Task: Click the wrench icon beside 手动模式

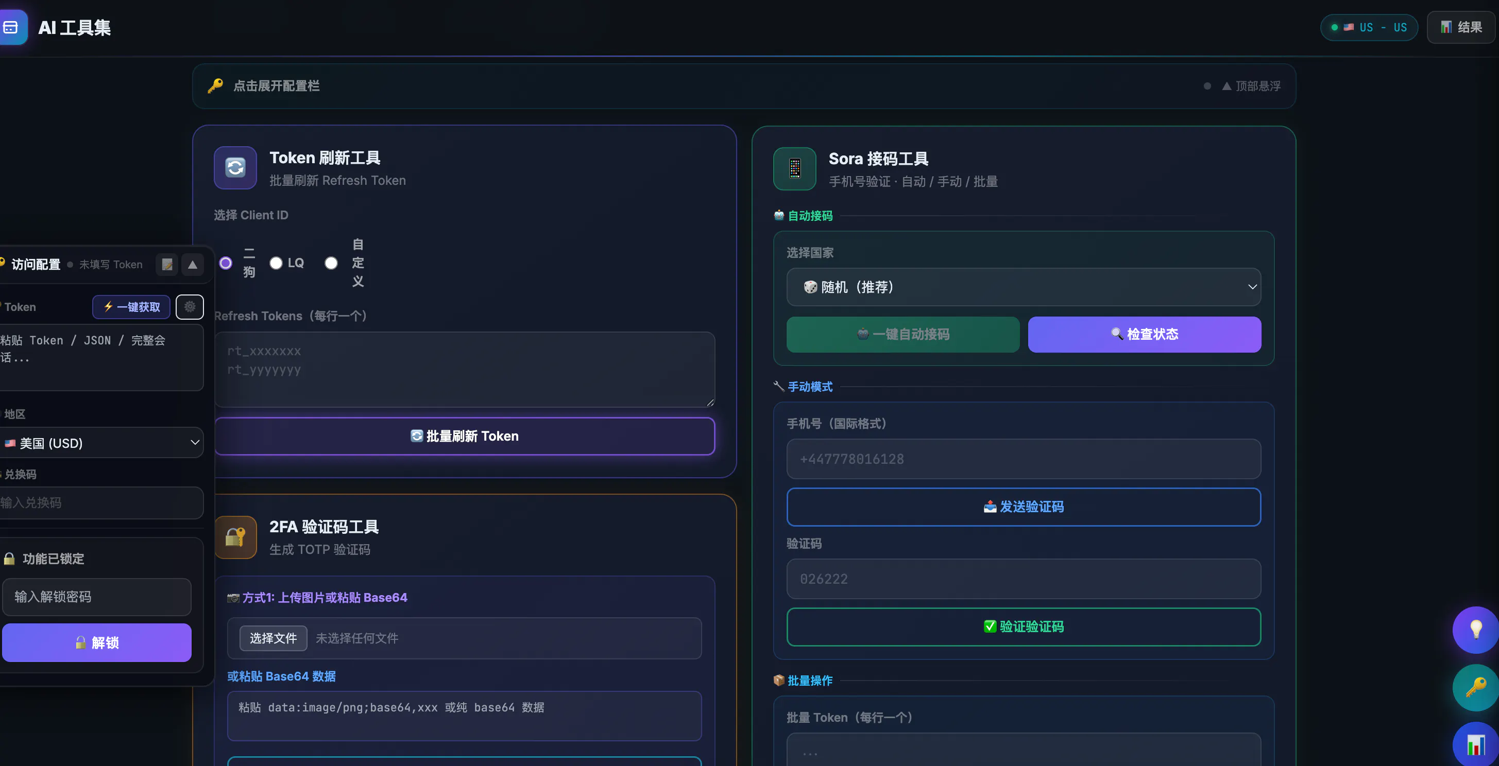Action: pos(778,386)
